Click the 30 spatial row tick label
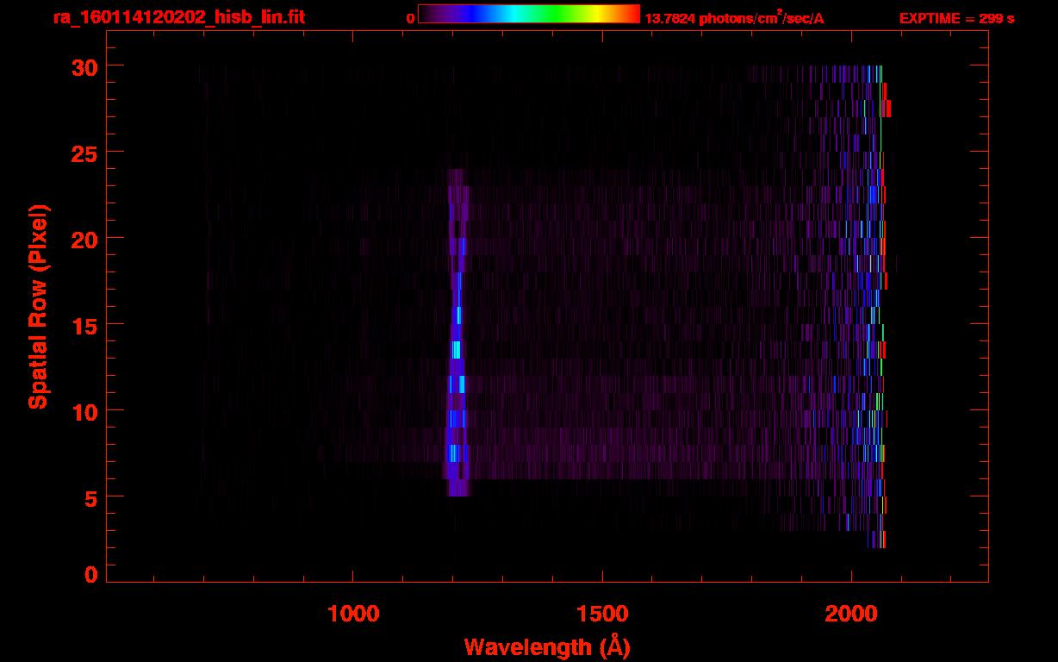 (84, 66)
